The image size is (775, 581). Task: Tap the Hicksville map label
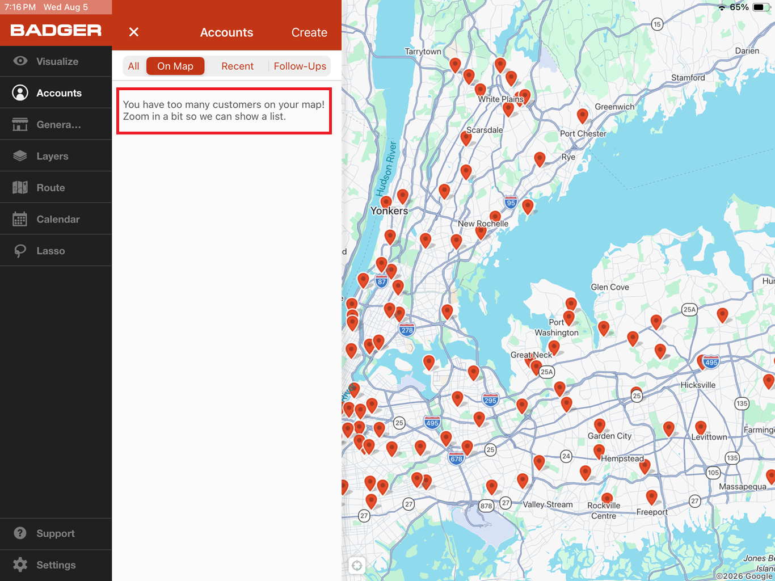tap(698, 385)
